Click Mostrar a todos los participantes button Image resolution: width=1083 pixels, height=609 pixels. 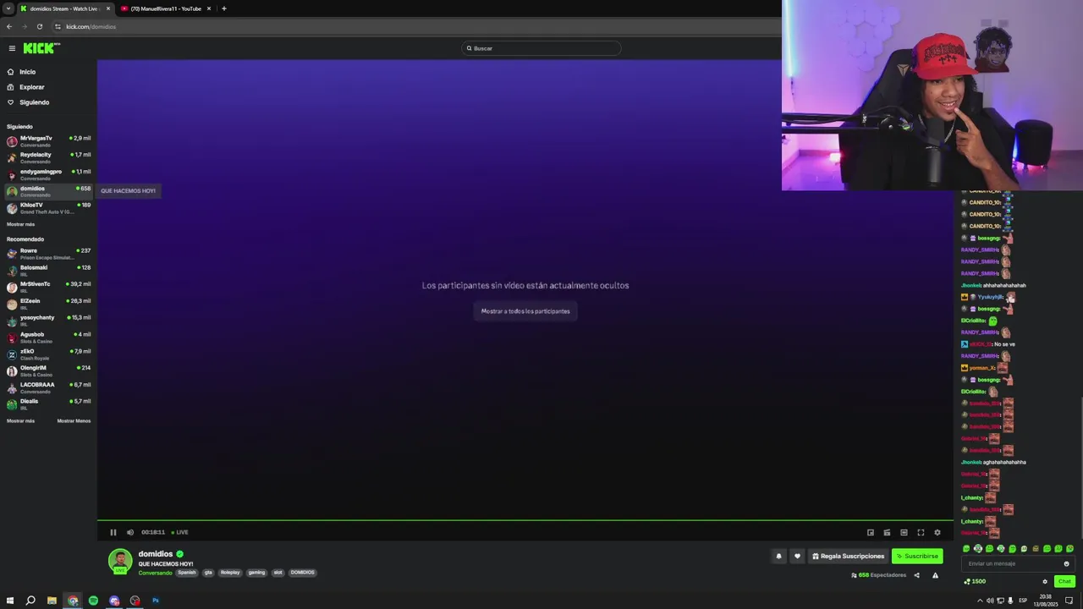pos(525,311)
